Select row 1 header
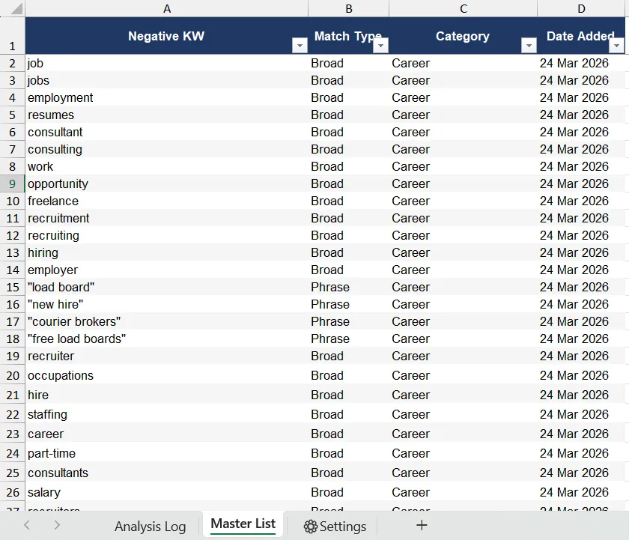629x540 pixels. coord(13,36)
